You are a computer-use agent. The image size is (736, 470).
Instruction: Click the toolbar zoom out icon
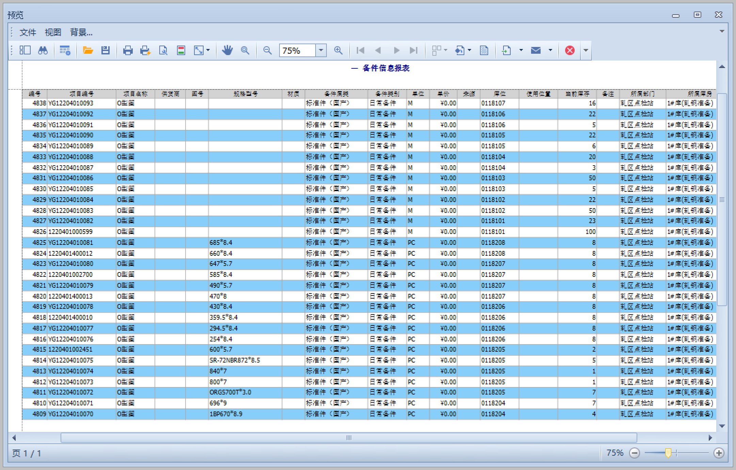[x=268, y=50]
